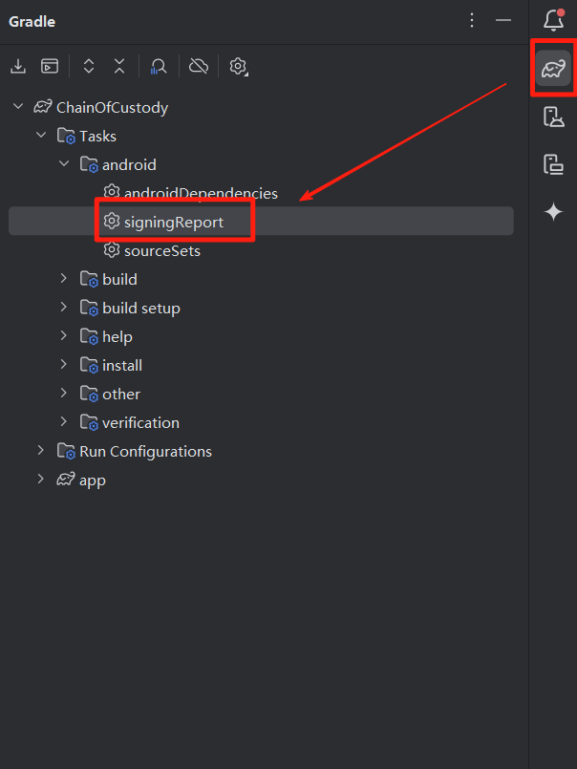Expand the Run Configurations node
Image resolution: width=577 pixels, height=769 pixels.
[41, 450]
